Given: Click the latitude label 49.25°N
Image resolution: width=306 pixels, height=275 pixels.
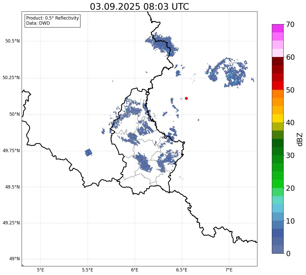Looking at the screenshot, I should tap(11, 223).
